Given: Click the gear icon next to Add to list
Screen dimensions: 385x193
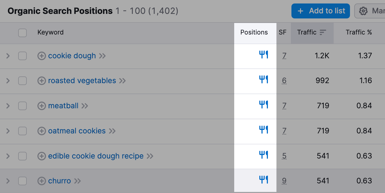Looking at the screenshot, I should [x=363, y=11].
